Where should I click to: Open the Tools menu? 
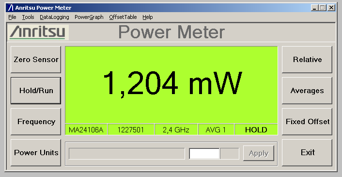(28, 17)
